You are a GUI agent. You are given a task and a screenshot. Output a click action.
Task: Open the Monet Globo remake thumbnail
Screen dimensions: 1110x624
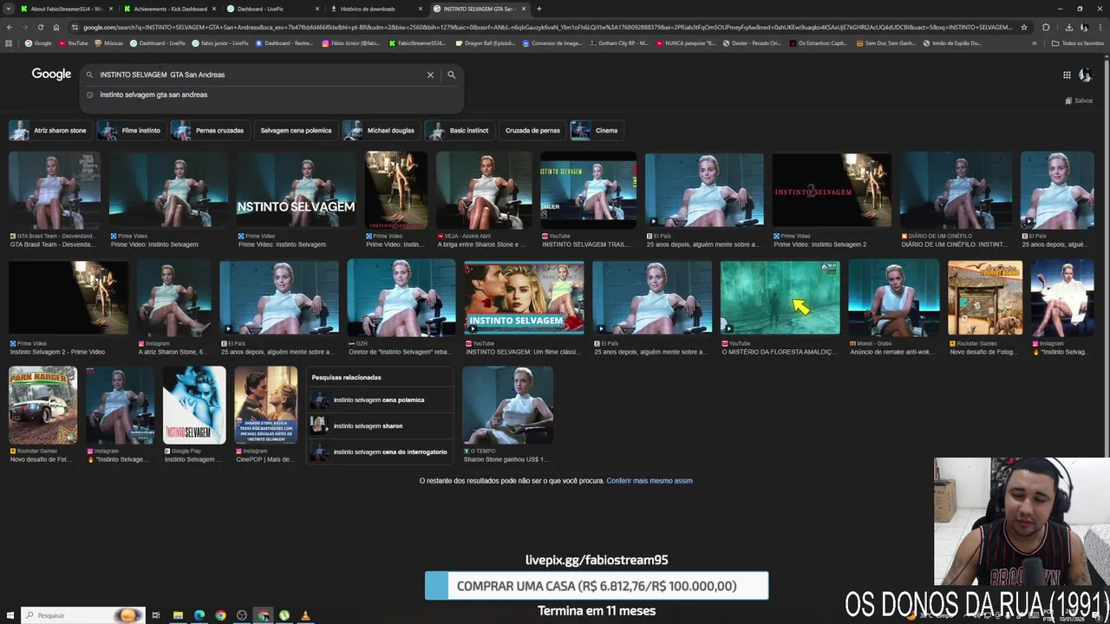pyautogui.click(x=894, y=297)
